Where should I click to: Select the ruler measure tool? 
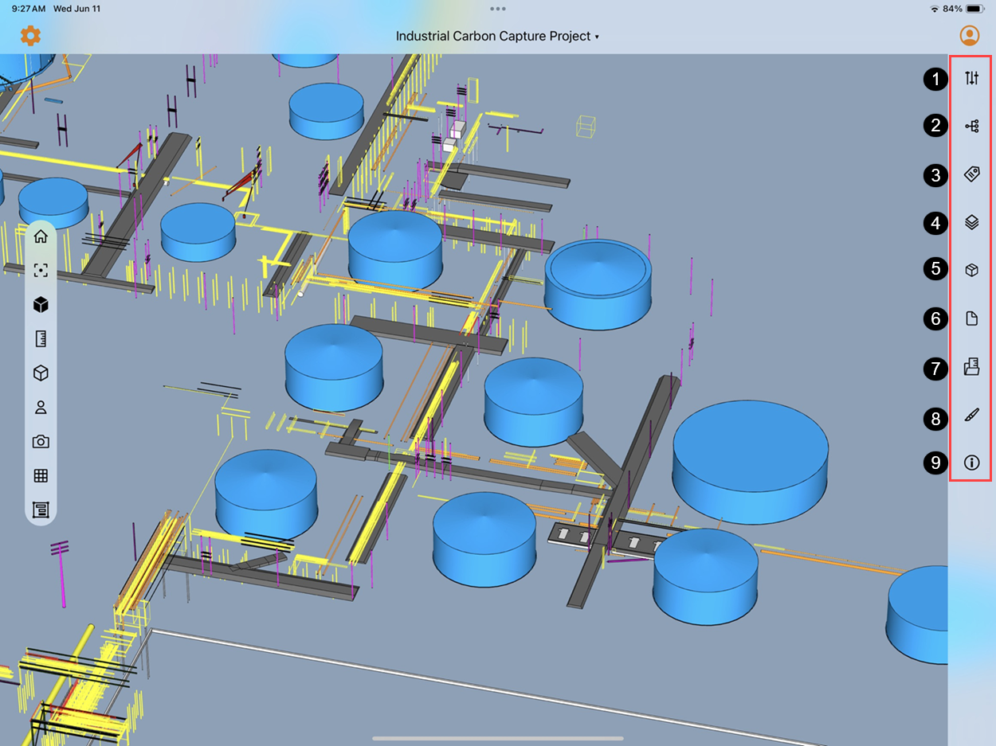click(41, 339)
